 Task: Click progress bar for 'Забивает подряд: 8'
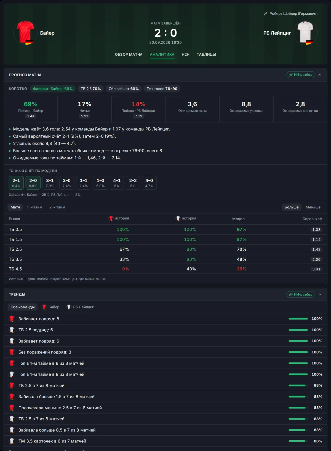coord(298,319)
